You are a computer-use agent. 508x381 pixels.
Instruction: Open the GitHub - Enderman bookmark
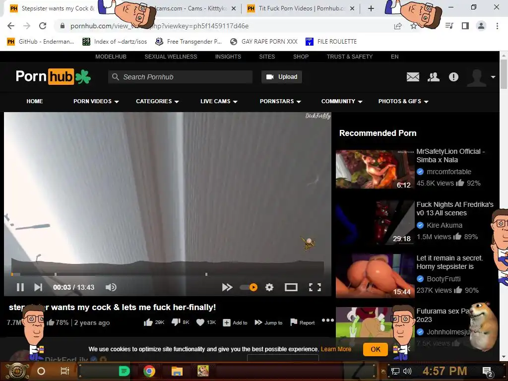pos(41,42)
